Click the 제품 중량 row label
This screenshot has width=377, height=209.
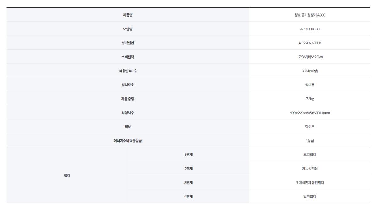tap(128, 98)
